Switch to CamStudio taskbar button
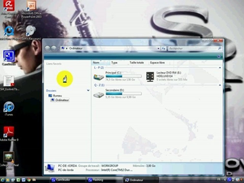This screenshot has height=183, width=244. coord(67,180)
